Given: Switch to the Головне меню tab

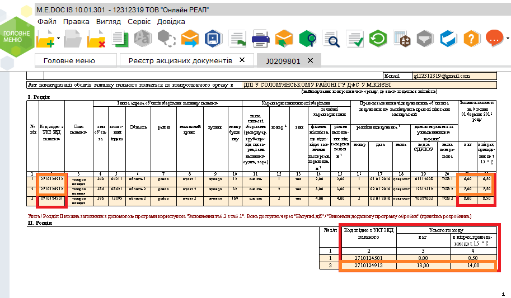Looking at the screenshot, I should [x=69, y=60].
